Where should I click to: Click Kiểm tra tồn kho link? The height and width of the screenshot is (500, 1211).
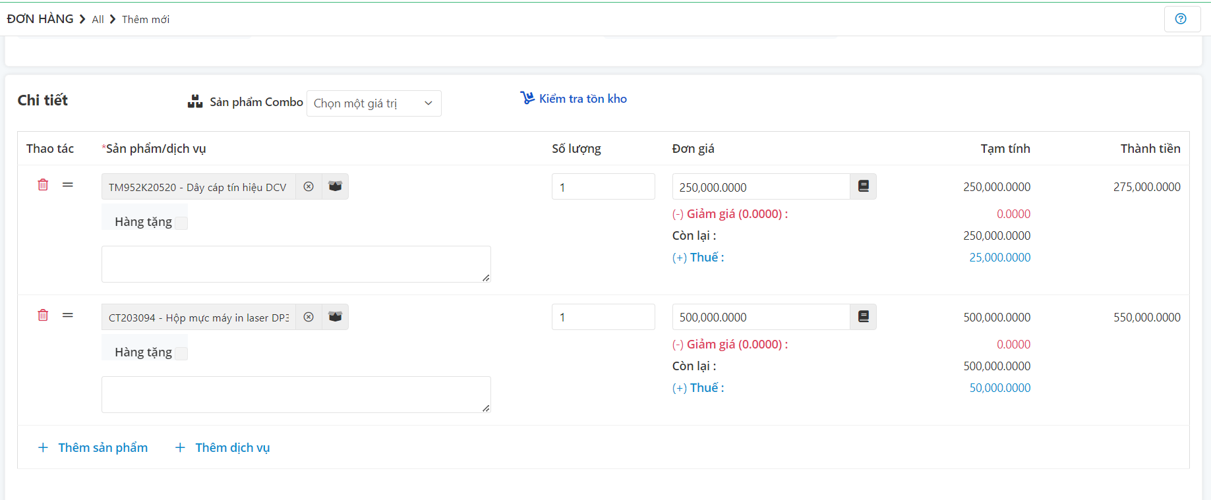click(583, 99)
